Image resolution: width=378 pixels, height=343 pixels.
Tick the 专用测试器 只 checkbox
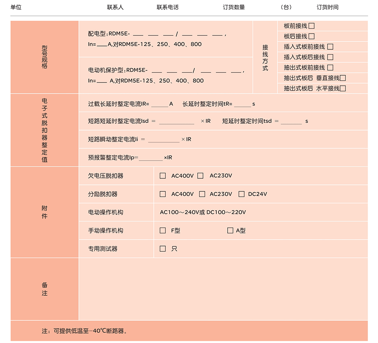pos(163,249)
